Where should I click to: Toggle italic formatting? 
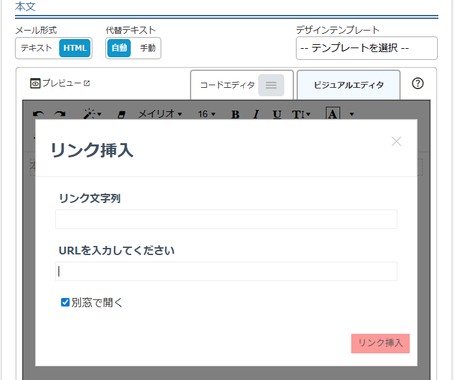(x=256, y=115)
